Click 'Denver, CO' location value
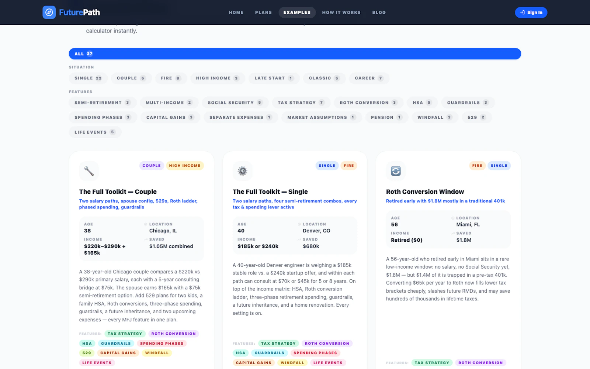 (316, 231)
